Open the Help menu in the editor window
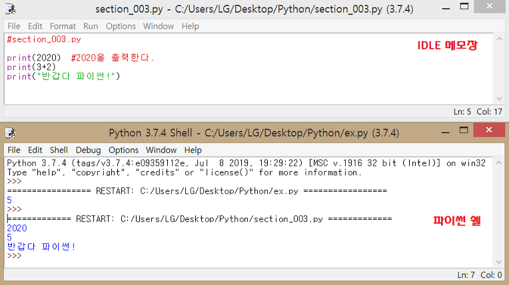The height and width of the screenshot is (285, 509). pos(191,26)
